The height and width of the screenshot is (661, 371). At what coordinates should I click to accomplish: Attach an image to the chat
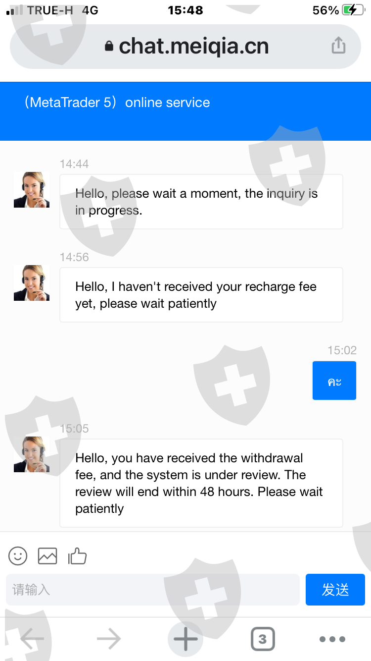pos(47,556)
